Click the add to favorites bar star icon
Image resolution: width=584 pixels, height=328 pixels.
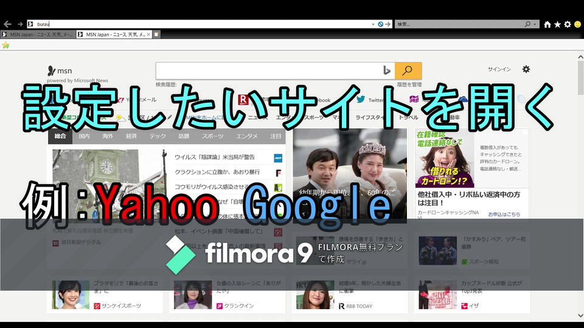pyautogui.click(x=5, y=45)
